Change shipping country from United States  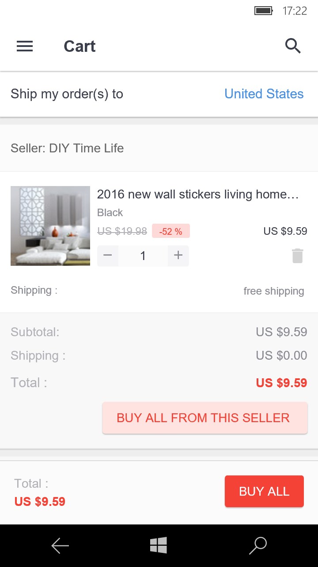264,94
